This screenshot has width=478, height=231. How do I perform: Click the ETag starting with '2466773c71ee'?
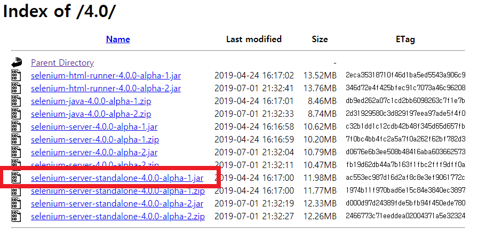click(405, 216)
